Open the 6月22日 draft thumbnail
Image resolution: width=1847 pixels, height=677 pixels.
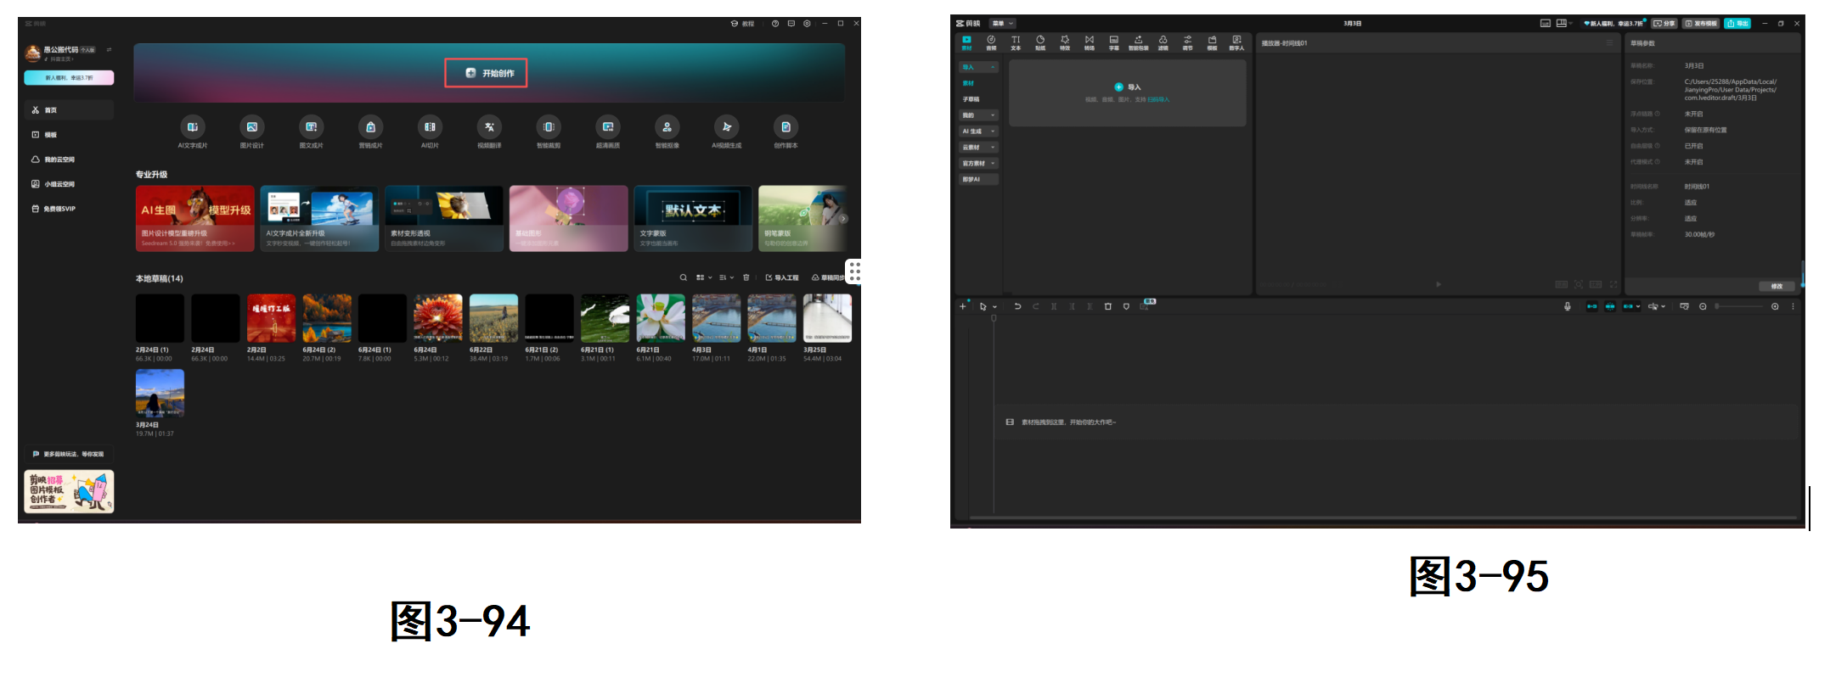pyautogui.click(x=493, y=318)
